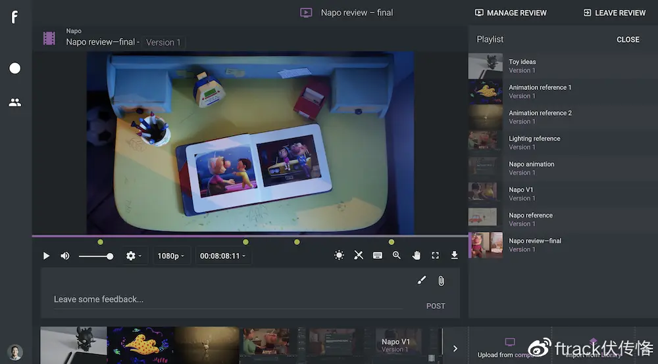Image resolution: width=658 pixels, height=364 pixels.
Task: Click second green timeline comment marker
Action: pyautogui.click(x=246, y=242)
